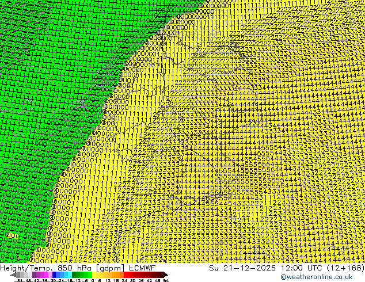The width and height of the screenshot is (365, 282).
Task: Click the '54' label at the legend's right end
Action: click(x=166, y=280)
